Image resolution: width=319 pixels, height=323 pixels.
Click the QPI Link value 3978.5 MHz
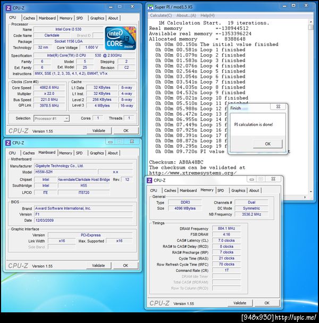[x=49, y=106]
